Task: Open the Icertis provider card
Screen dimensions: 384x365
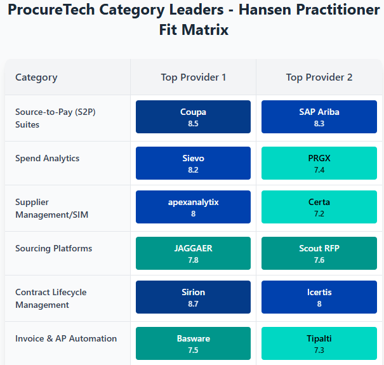Action: pos(319,297)
